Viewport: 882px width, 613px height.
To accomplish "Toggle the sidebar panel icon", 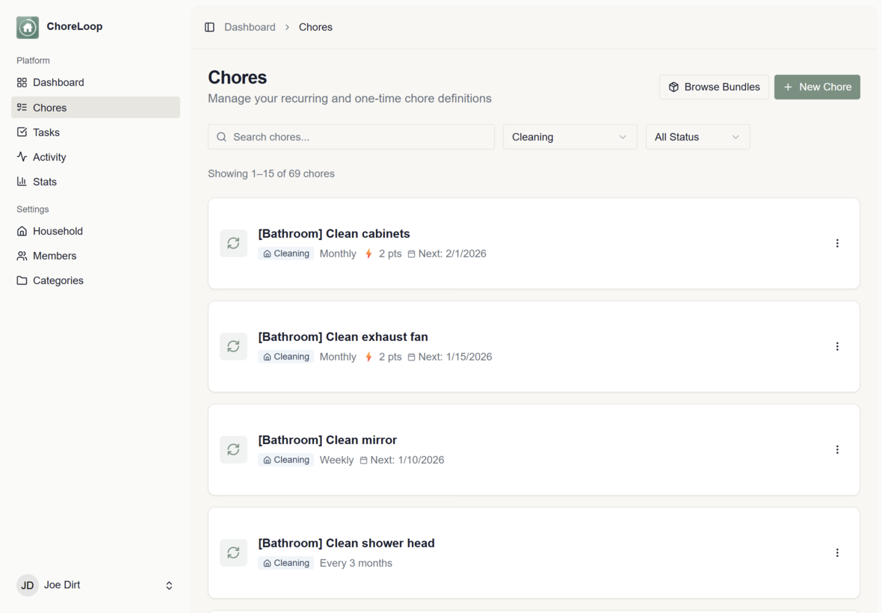I will (x=209, y=27).
